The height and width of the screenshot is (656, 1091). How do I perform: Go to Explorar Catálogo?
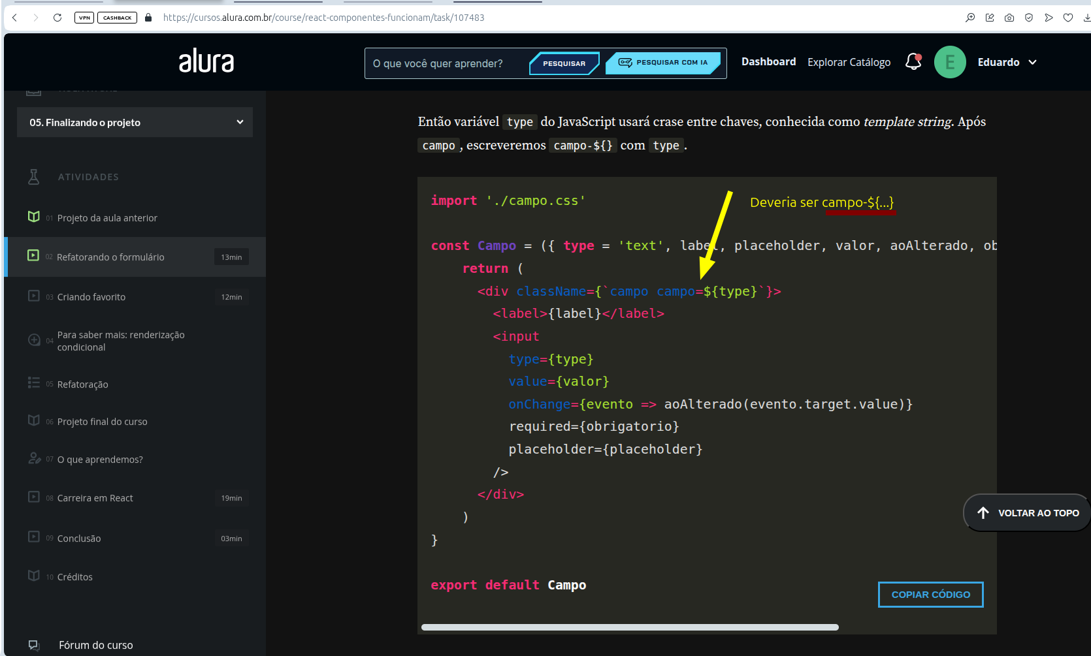(x=849, y=62)
